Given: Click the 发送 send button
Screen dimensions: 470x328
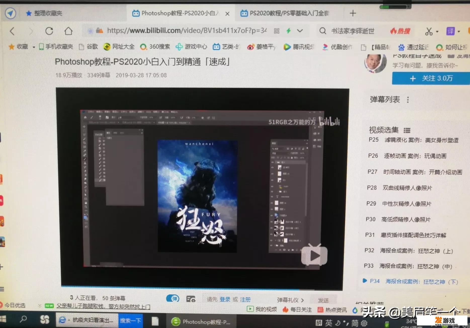Looking at the screenshot, I should pyautogui.click(x=323, y=300).
